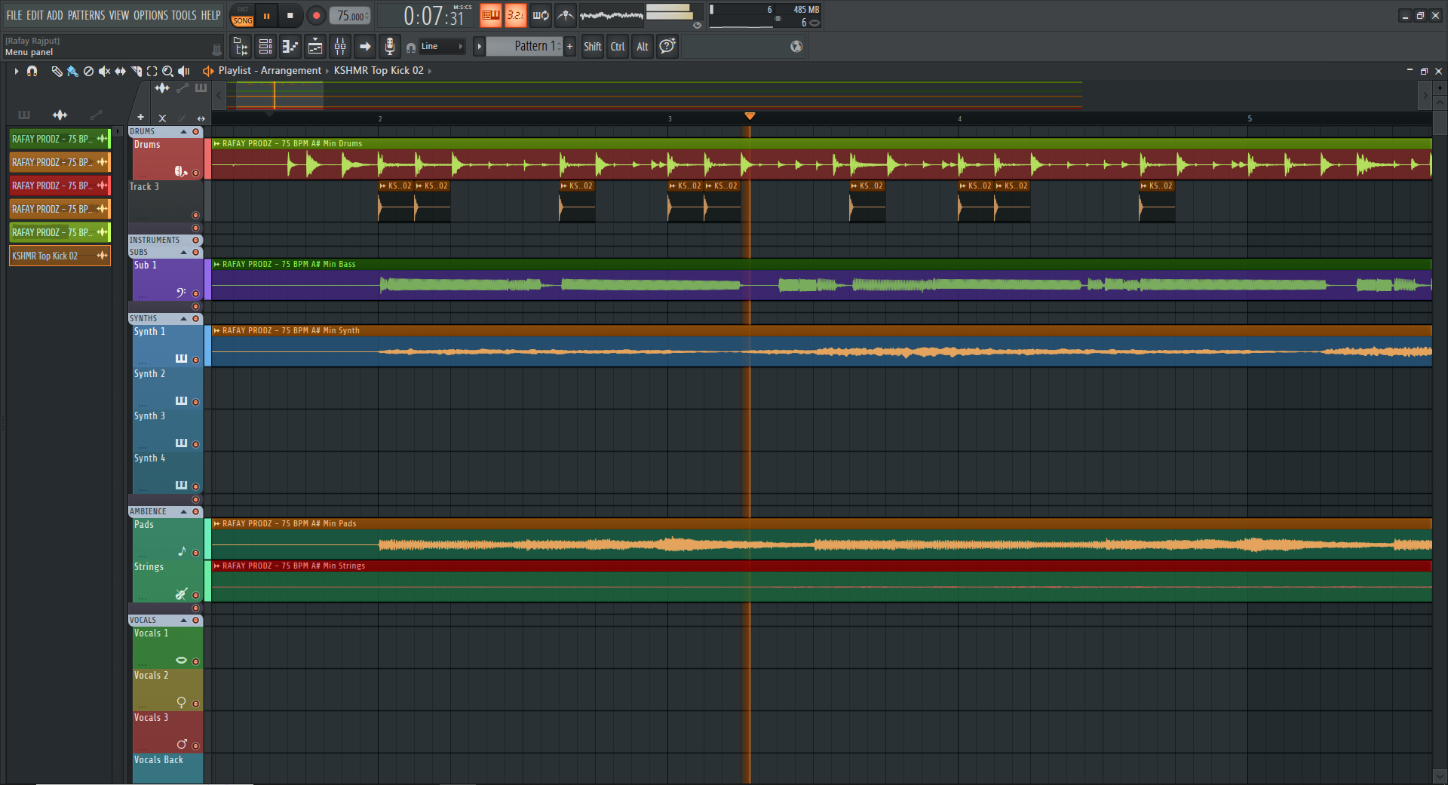Open the Channel rack
1448x785 pixels.
265,47
